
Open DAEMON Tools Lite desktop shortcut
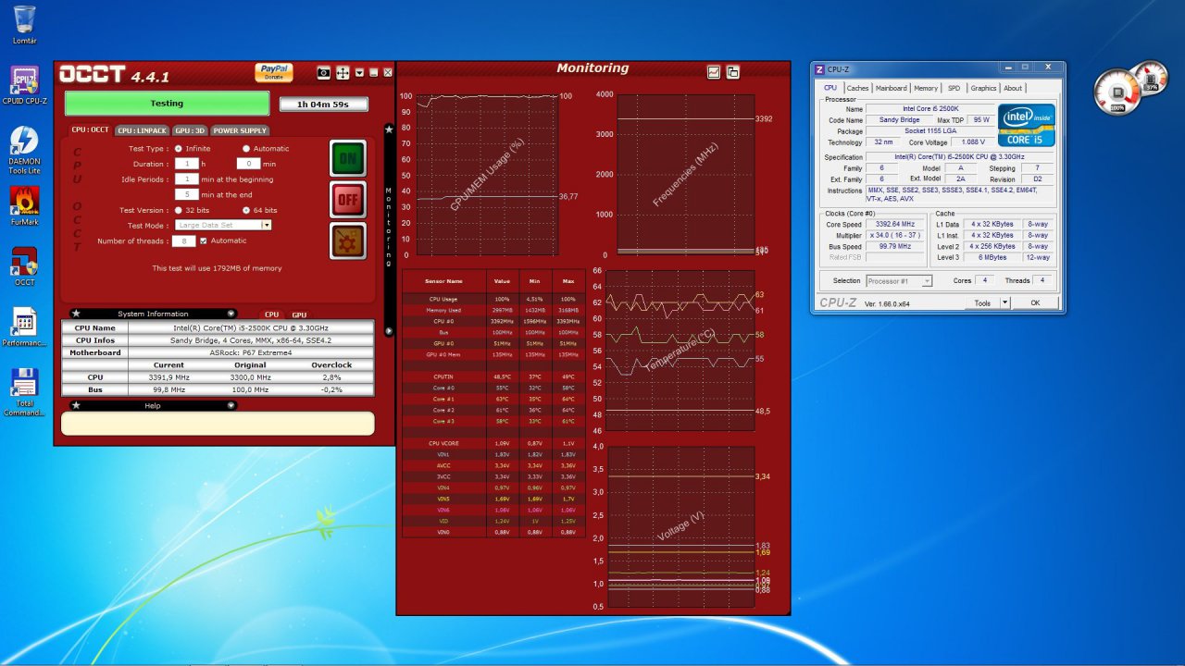(25, 150)
